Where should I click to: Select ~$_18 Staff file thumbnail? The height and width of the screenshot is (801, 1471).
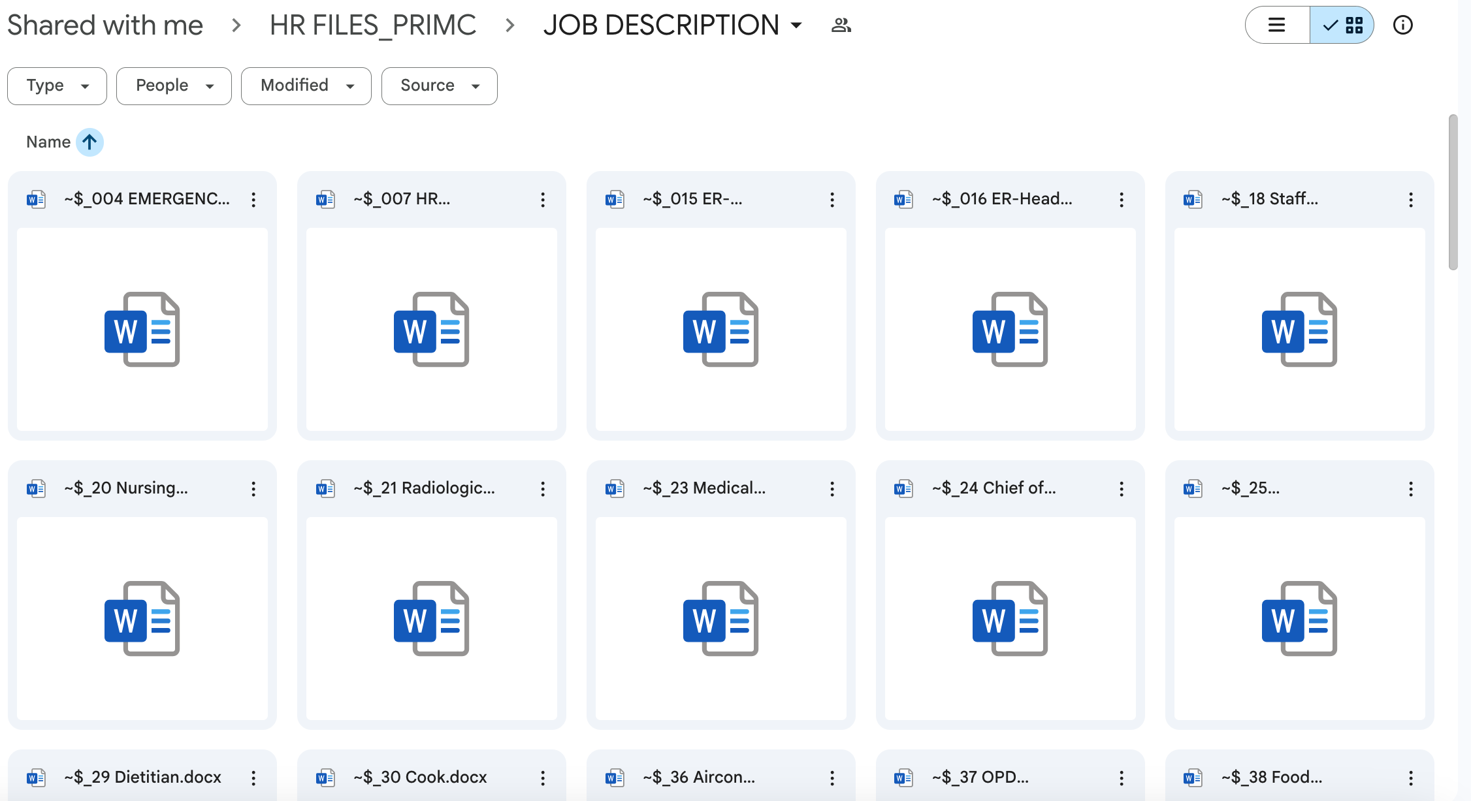(1300, 329)
